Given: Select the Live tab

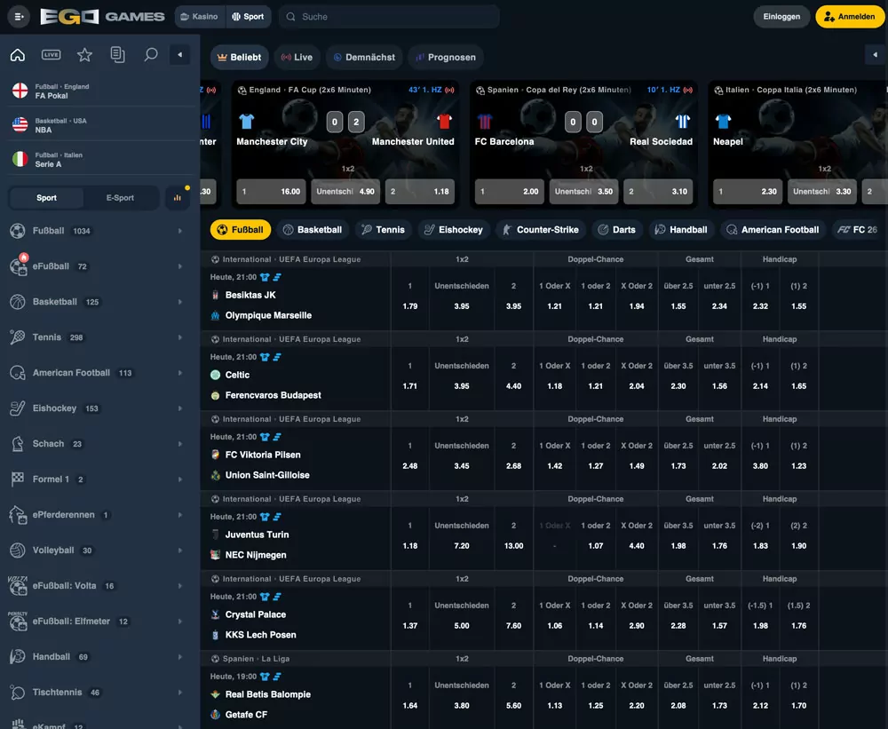Looking at the screenshot, I should pyautogui.click(x=297, y=57).
